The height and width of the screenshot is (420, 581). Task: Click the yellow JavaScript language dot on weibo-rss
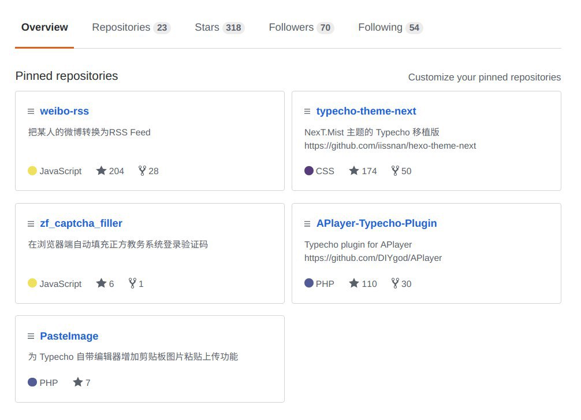(x=32, y=171)
